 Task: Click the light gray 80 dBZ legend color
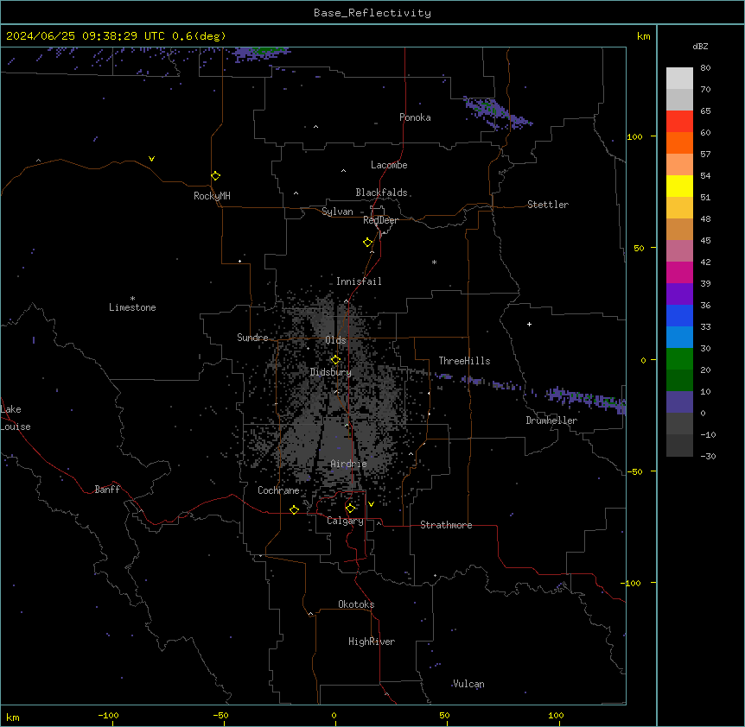pos(679,79)
